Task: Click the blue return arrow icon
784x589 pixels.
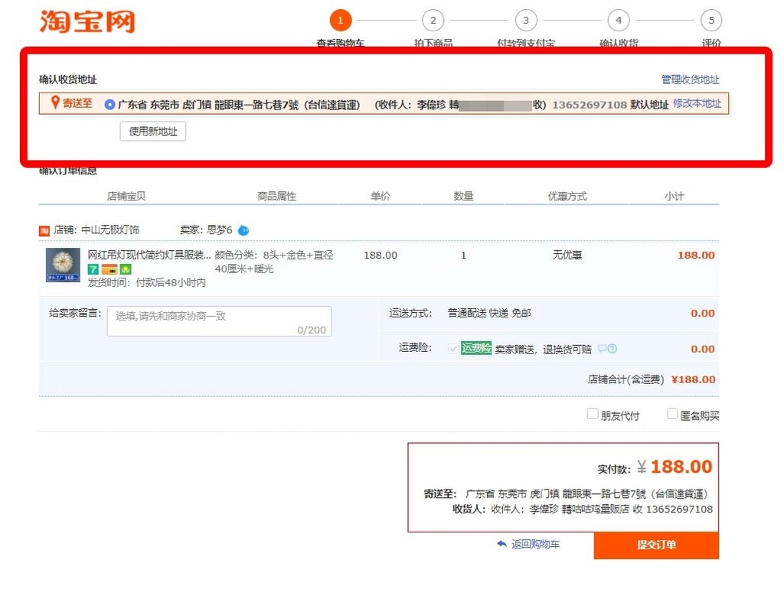Action: (502, 544)
